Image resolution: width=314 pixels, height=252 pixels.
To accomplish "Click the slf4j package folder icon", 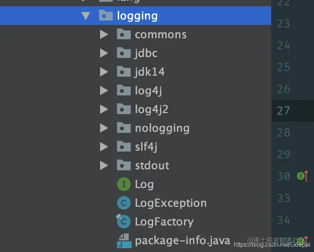I will click(x=123, y=146).
